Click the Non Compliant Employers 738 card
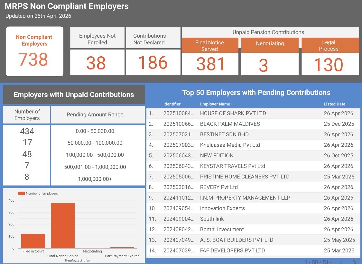The image size is (362, 264). point(35,51)
